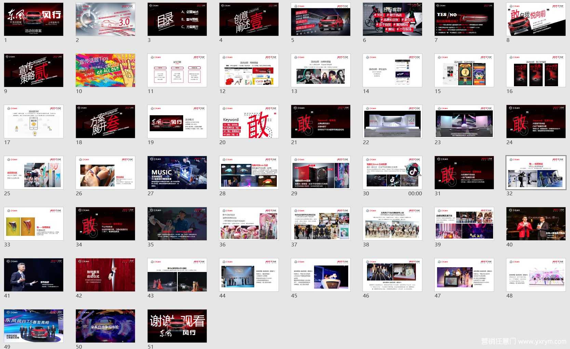The image size is (570, 349).
Task: Select slide 18 section three thumbnail
Action: pyautogui.click(x=105, y=121)
